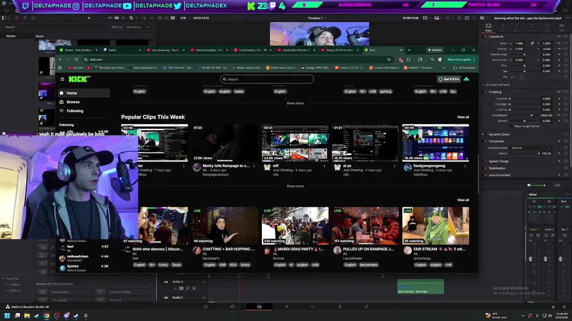Open the Windows Start menu
Screen dimensions: 572x321
(7, 316)
